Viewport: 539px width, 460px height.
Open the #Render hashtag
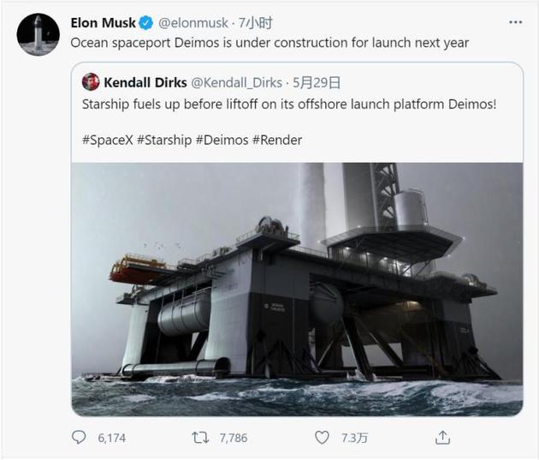click(x=277, y=140)
